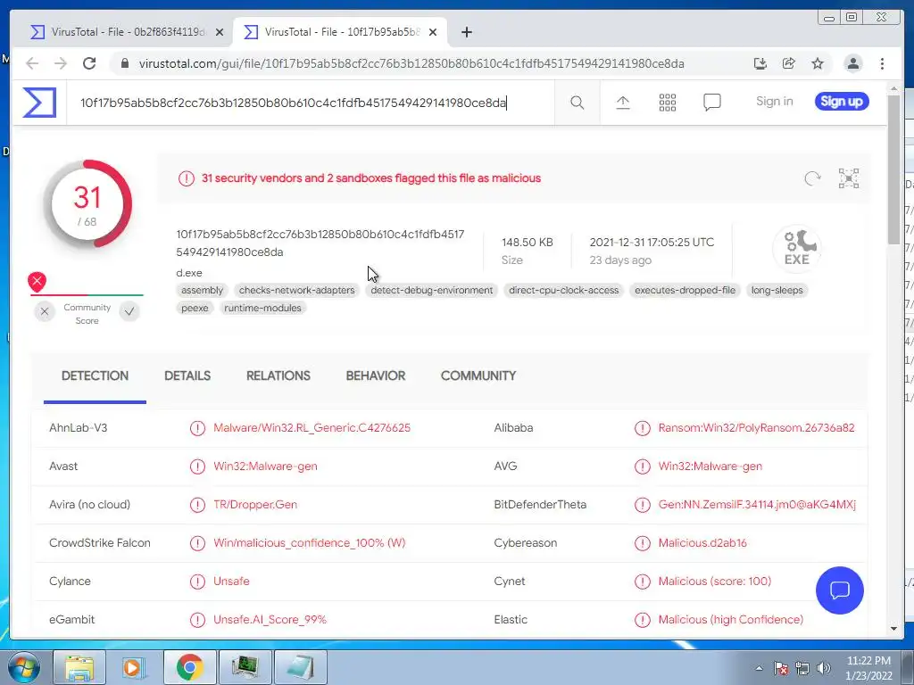The image size is (914, 685).
Task: Click Ransom:Win32/PolyRansom.26736a82 result text
Action: (x=756, y=428)
